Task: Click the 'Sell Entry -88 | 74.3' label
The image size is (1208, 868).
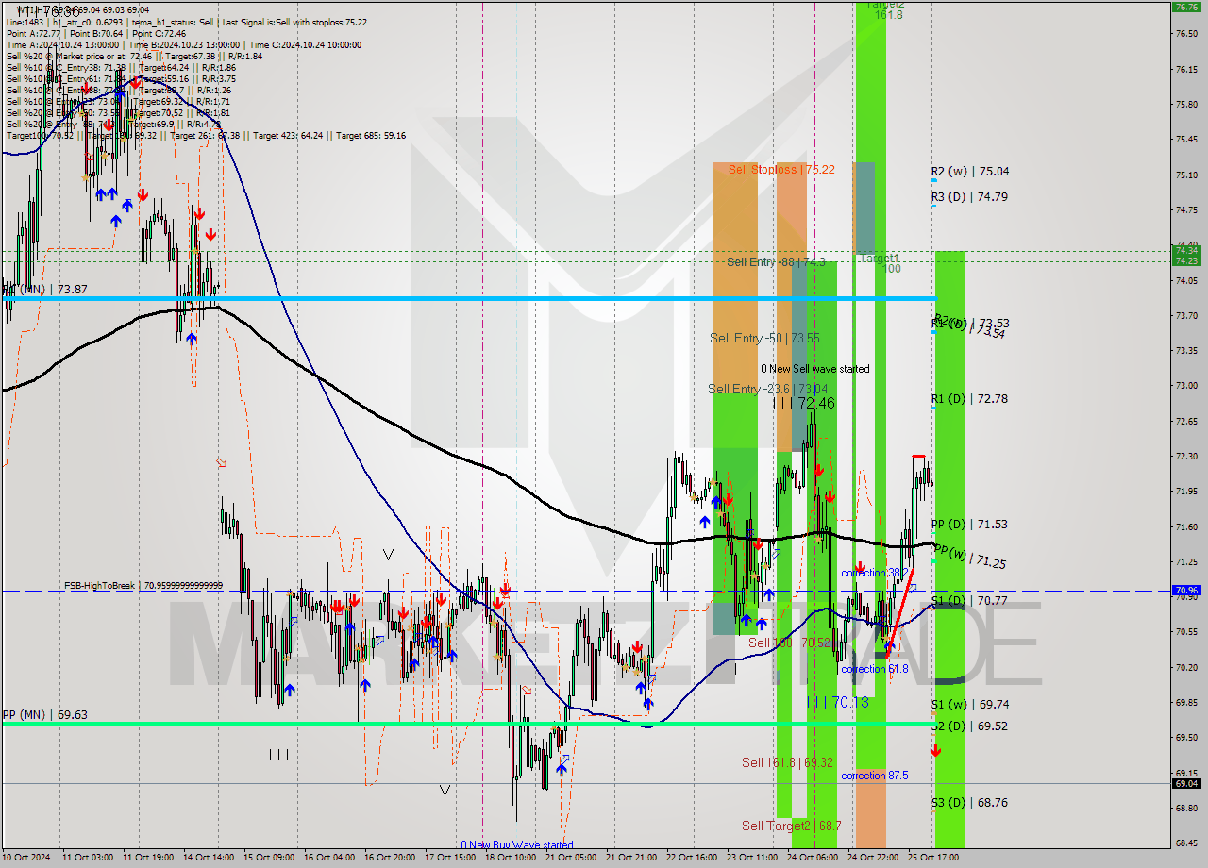Action: [776, 261]
